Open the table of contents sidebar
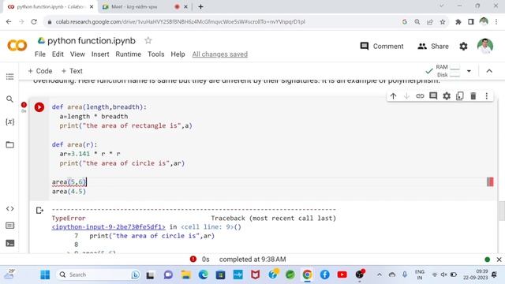 coord(10,77)
